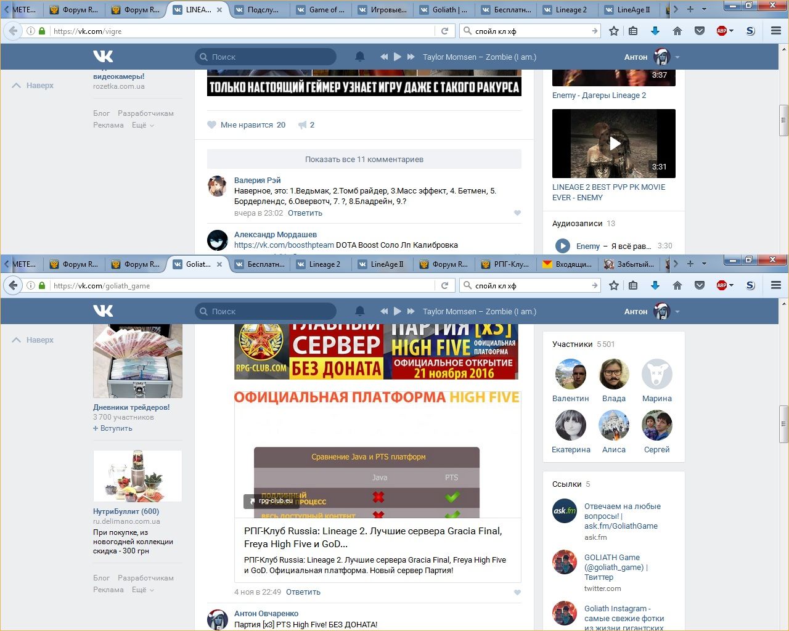Go to previous track in top window header
This screenshot has height=631, width=789.
click(x=384, y=57)
